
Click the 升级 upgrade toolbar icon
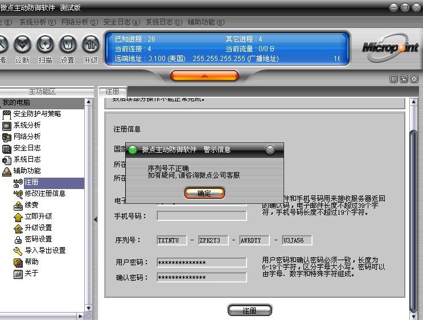(91, 44)
